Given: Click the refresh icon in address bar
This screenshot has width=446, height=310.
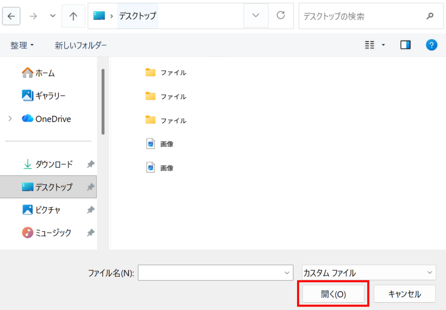Looking at the screenshot, I should coord(281,16).
